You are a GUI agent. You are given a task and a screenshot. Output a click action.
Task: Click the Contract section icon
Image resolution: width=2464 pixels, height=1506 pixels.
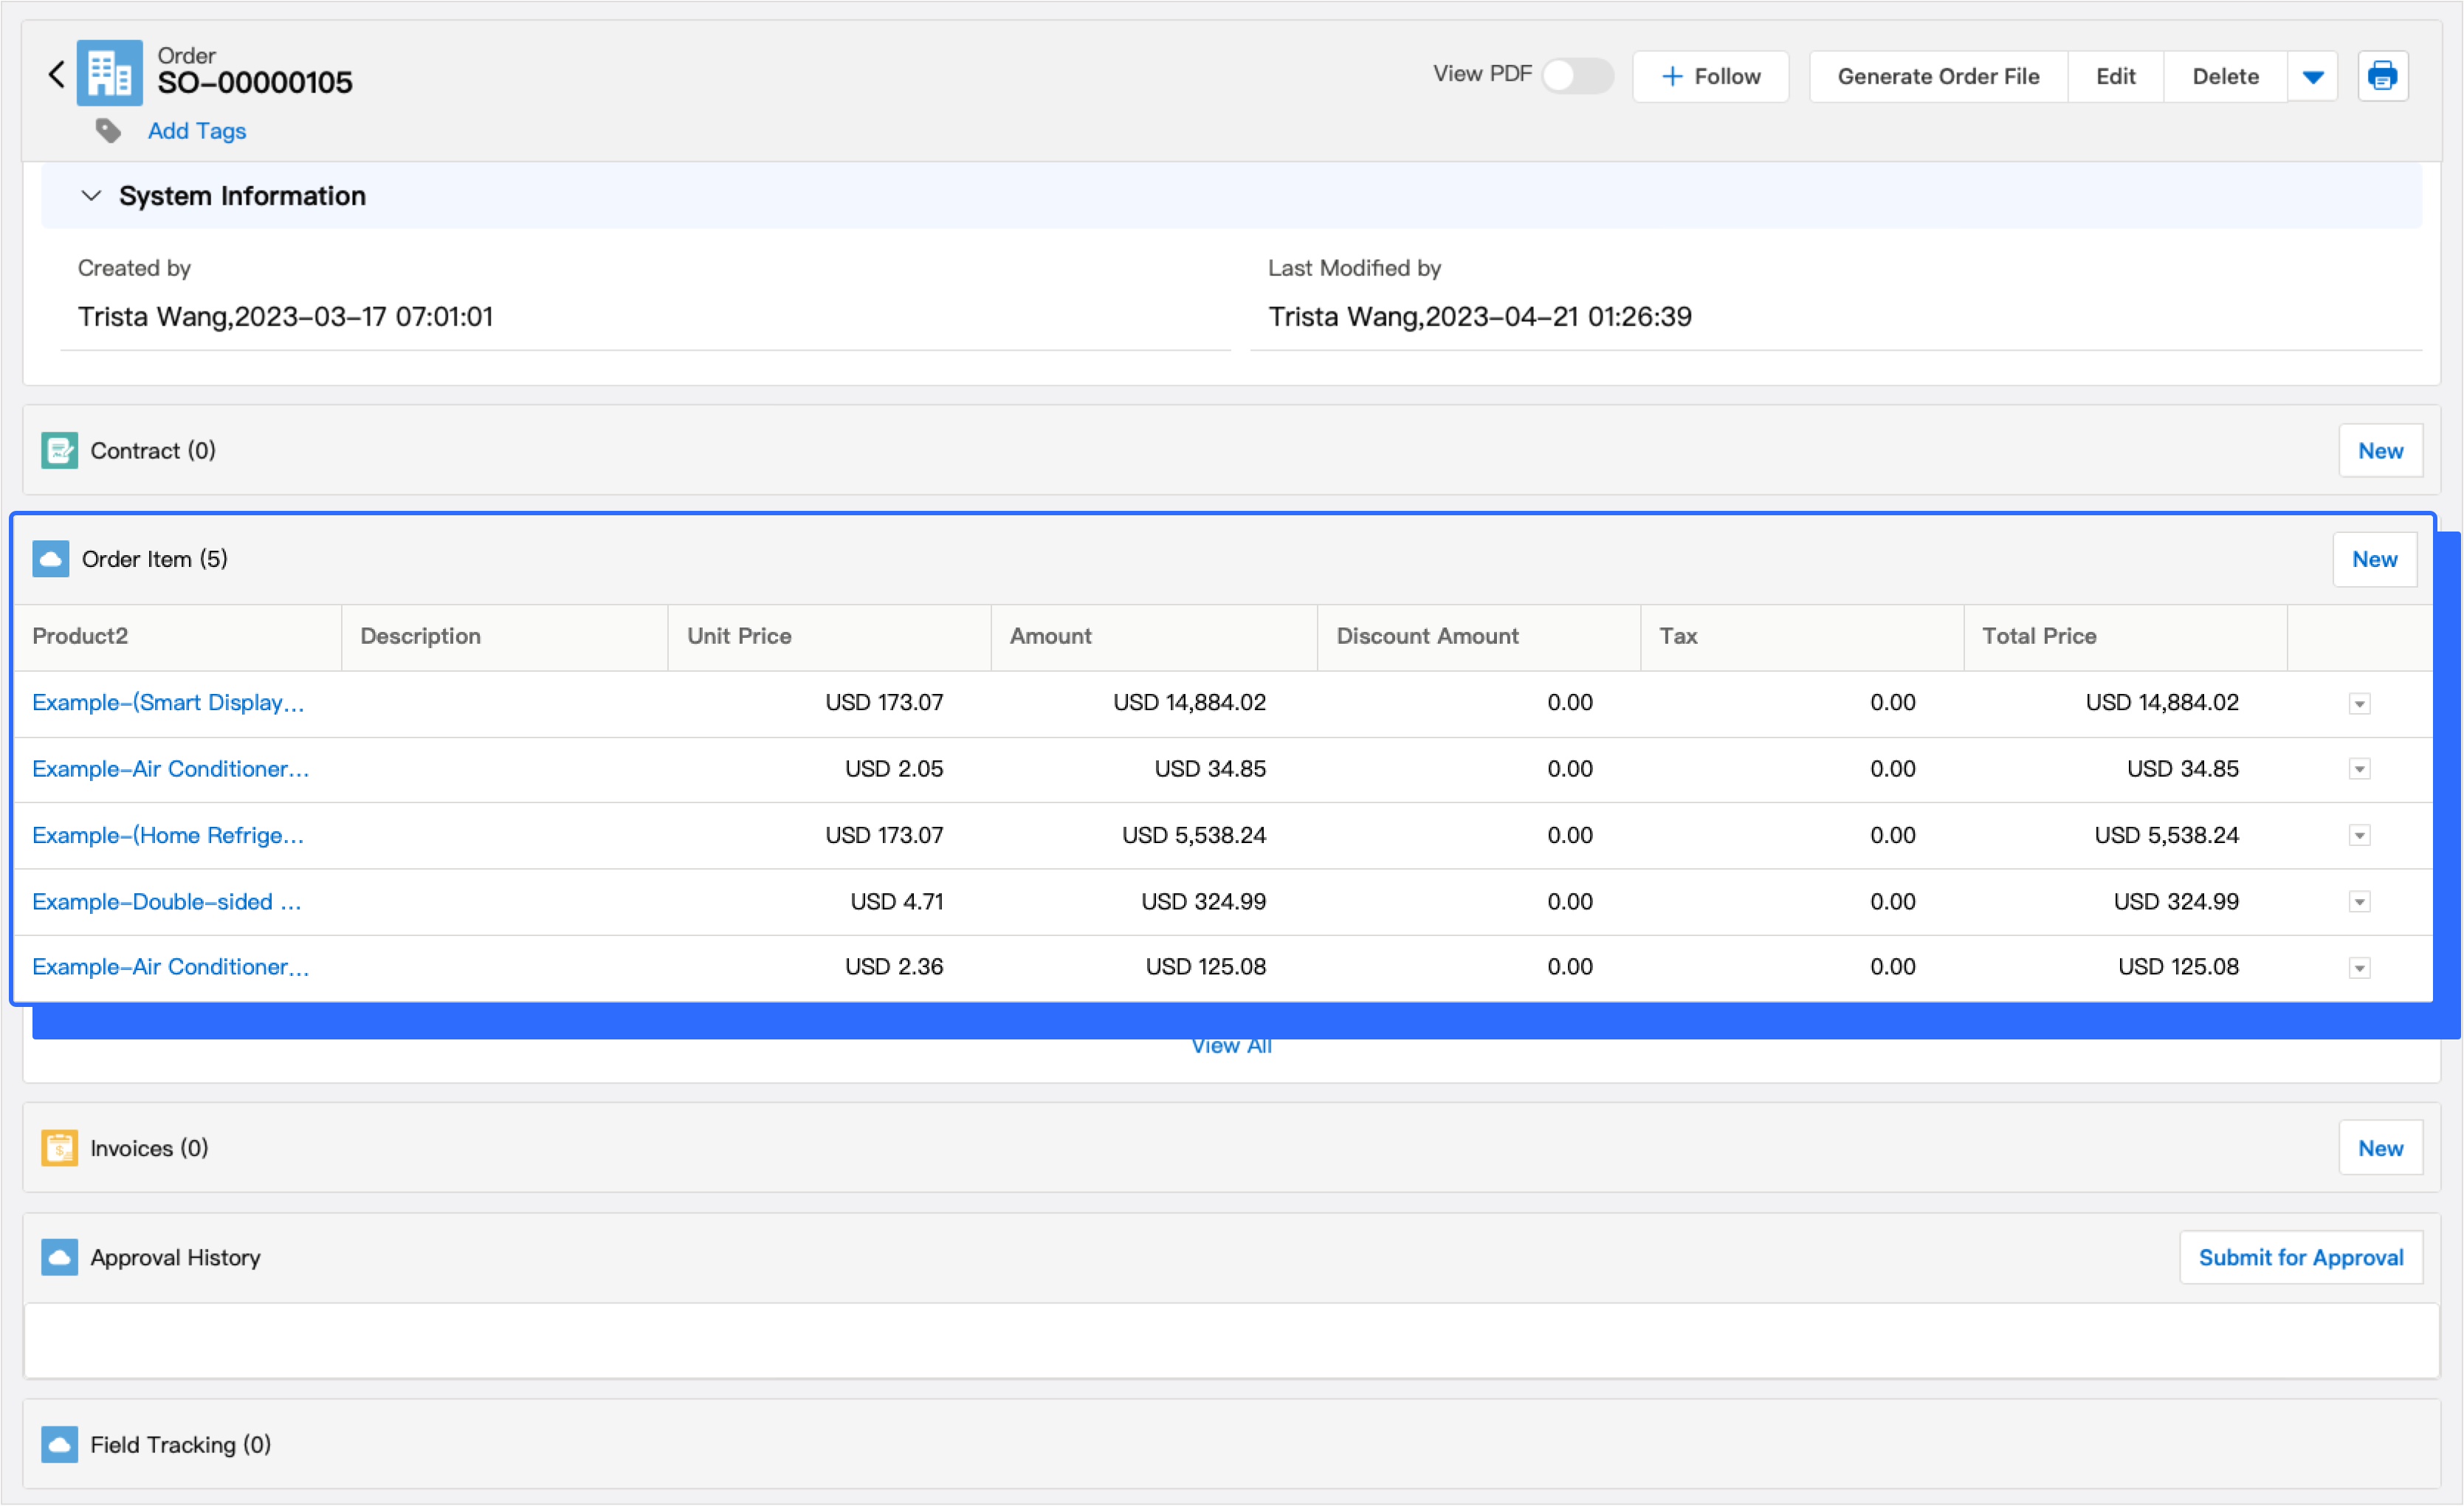coord(59,450)
